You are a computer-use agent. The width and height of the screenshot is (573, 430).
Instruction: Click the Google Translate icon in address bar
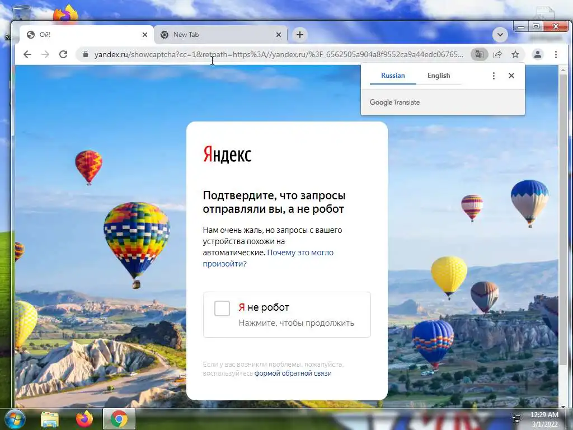[x=479, y=54]
